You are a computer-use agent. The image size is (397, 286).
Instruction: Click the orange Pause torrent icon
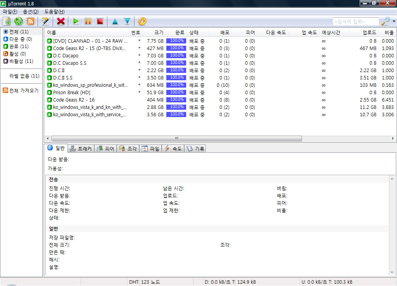pos(88,22)
